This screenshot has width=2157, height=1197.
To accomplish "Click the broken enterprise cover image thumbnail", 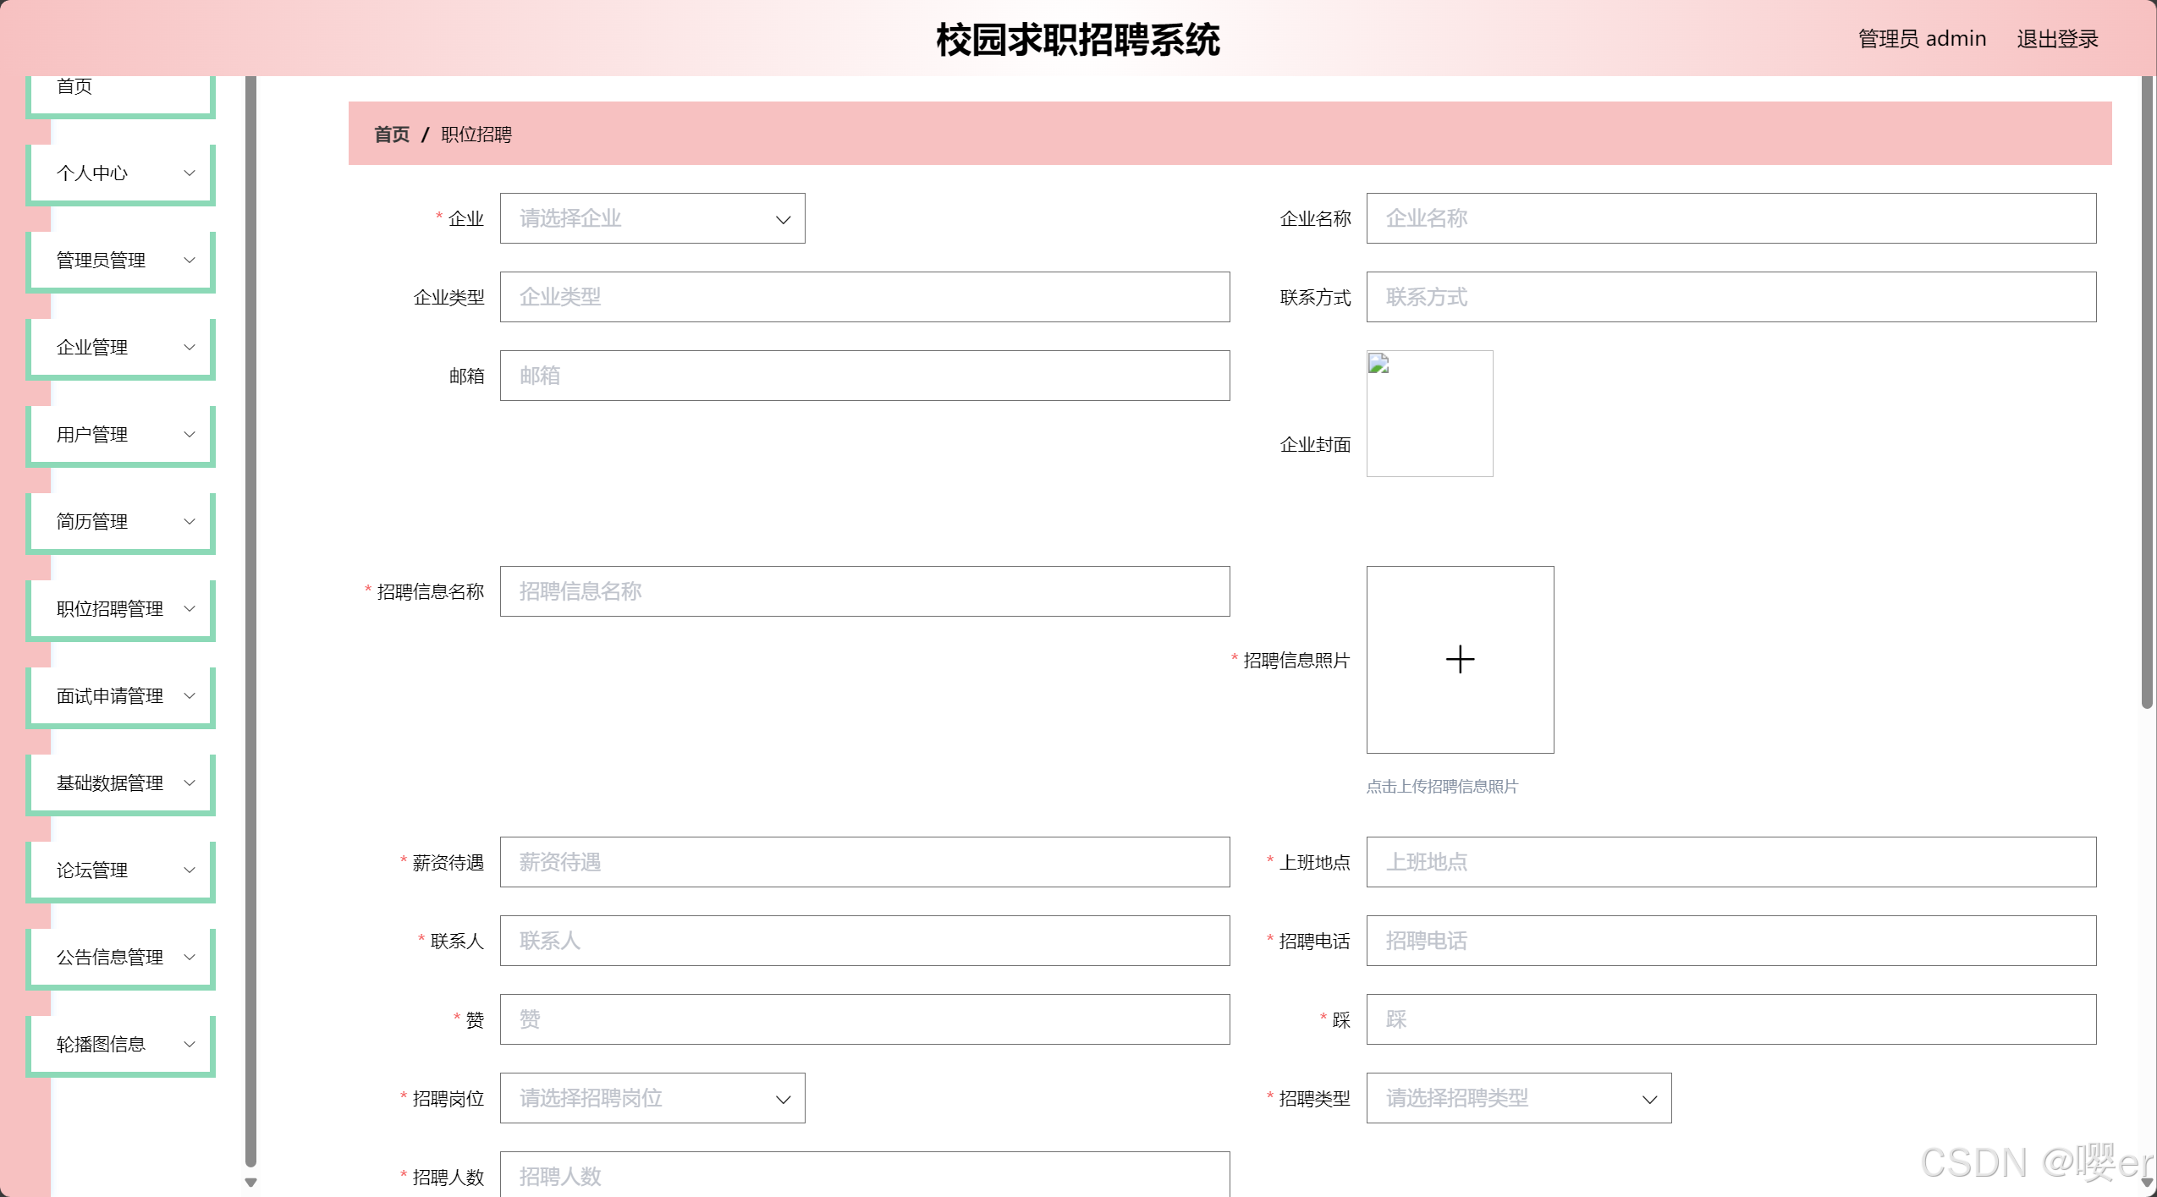I will click(1429, 414).
